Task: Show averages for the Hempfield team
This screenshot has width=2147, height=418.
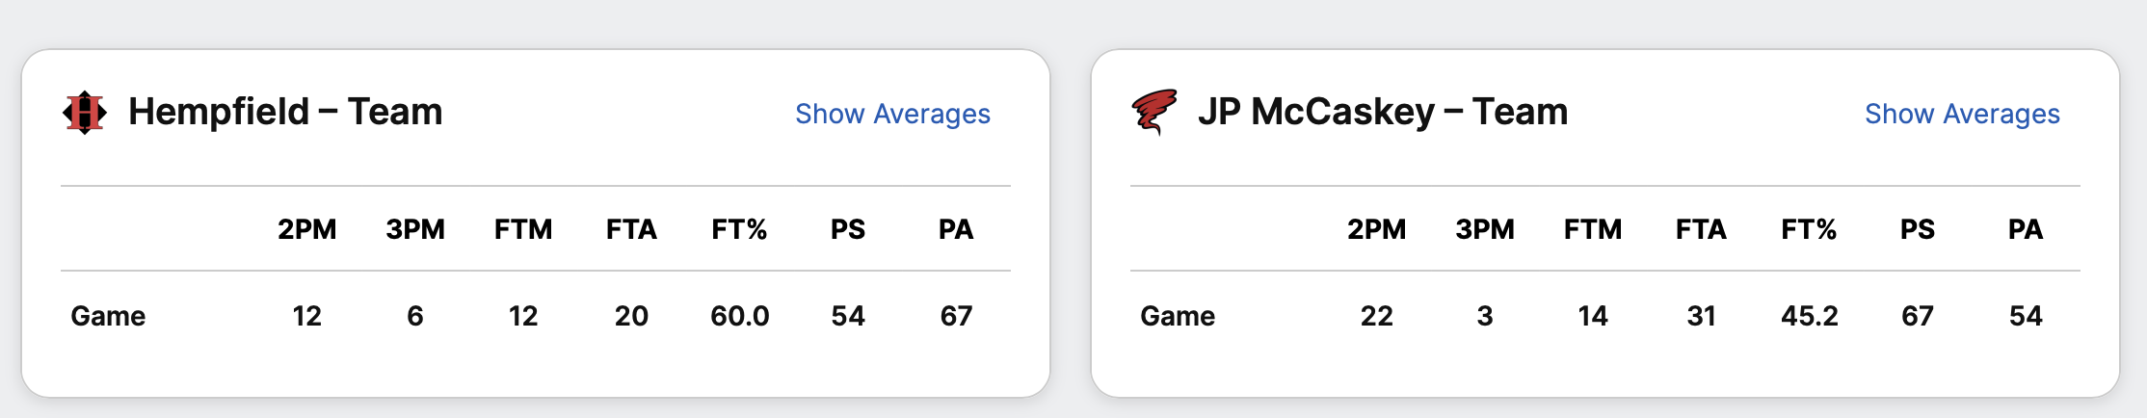Action: pos(892,114)
